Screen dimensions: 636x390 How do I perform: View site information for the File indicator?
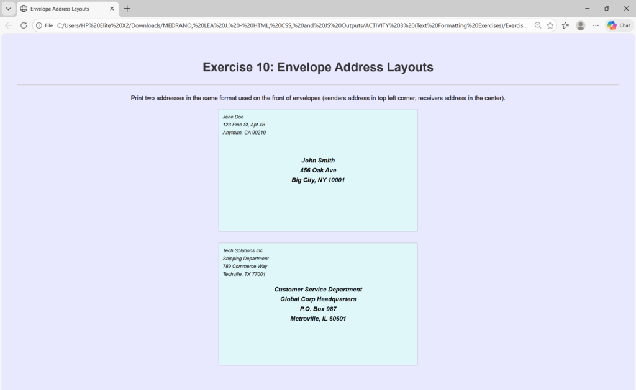click(x=44, y=25)
